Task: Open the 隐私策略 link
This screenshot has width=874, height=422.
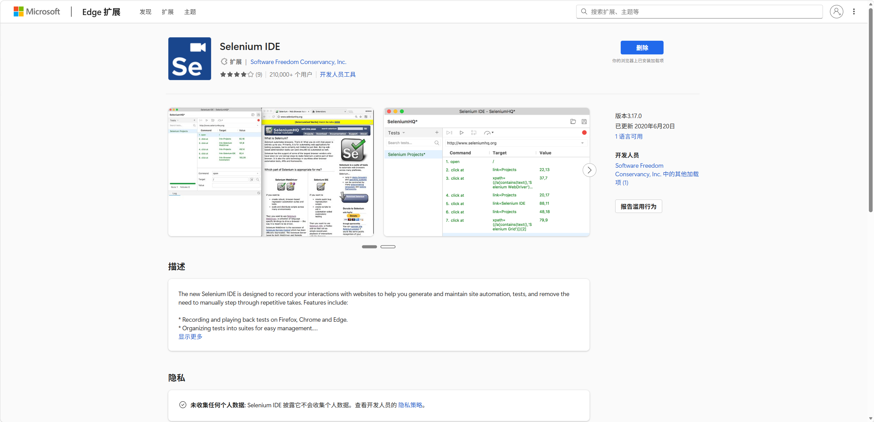Action: tap(410, 405)
